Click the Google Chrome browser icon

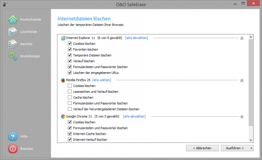pyautogui.click(x=63, y=116)
